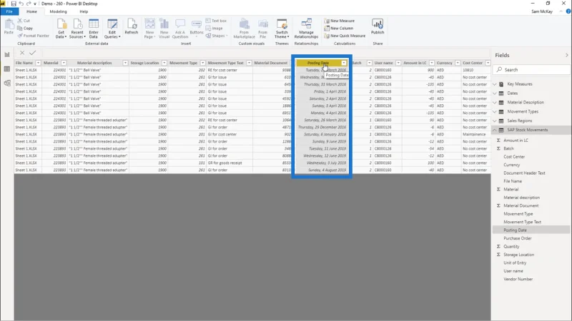Click the Save icon in the title bar
Screen dimensions: 572x321
pos(14,4)
